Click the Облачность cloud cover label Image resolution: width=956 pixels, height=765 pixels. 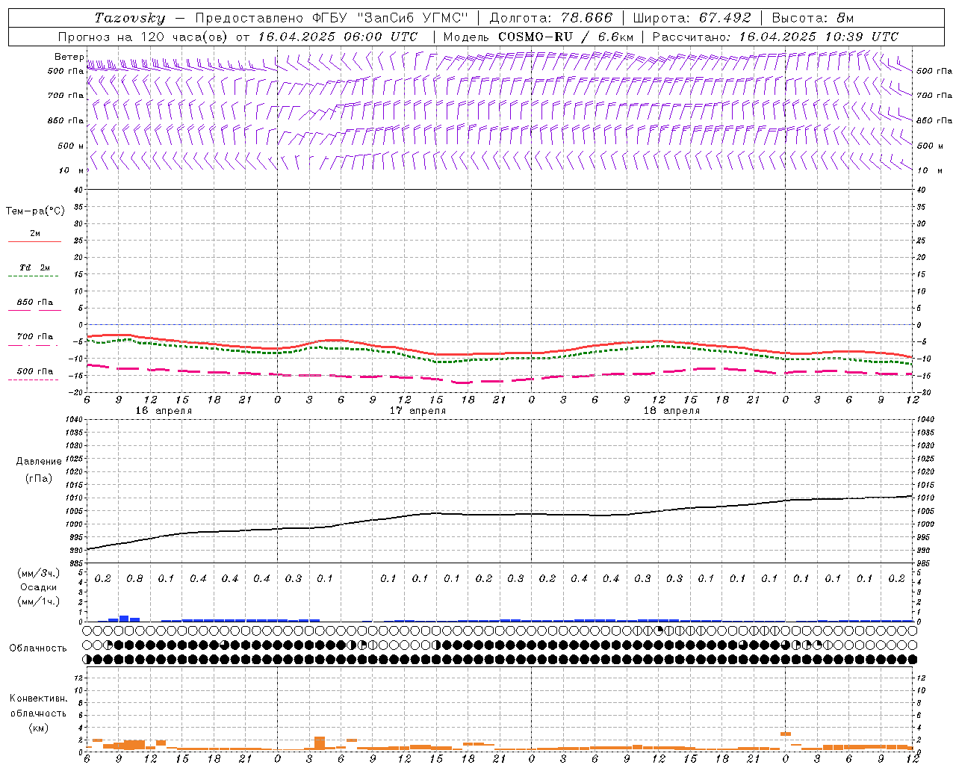pos(38,648)
